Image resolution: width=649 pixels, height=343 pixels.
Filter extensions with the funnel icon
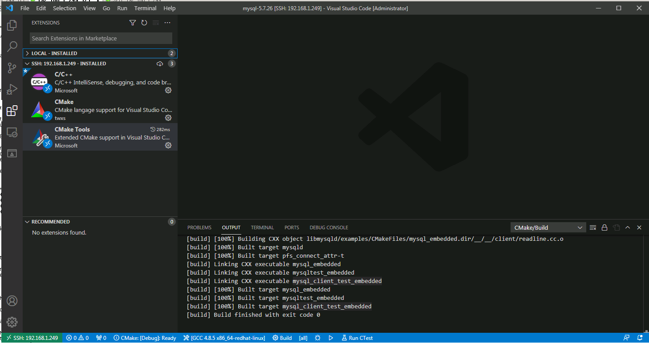coord(133,23)
